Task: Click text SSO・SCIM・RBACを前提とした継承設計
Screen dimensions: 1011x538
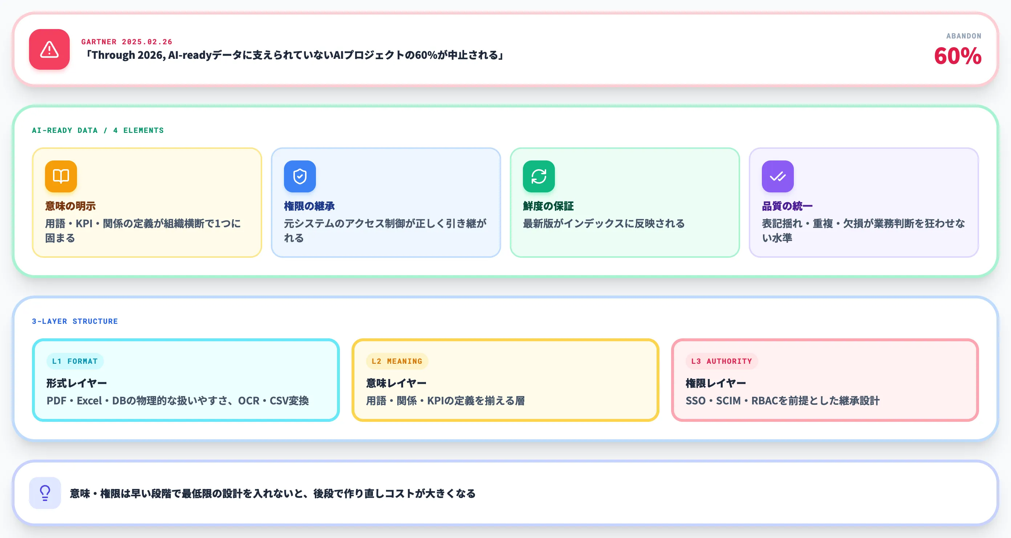Action: [783, 401]
